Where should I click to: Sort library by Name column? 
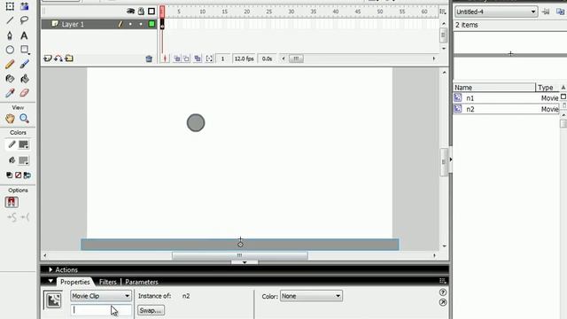pos(494,88)
